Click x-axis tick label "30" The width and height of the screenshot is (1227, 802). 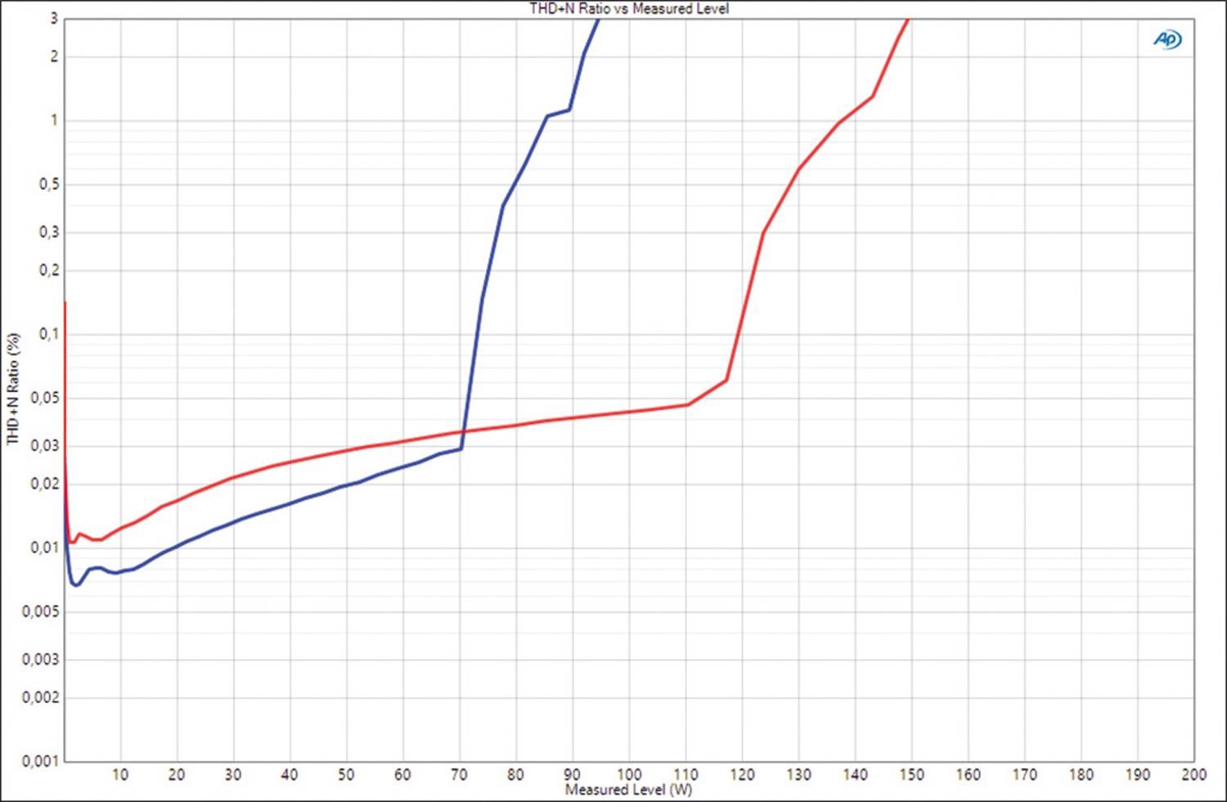233,774
